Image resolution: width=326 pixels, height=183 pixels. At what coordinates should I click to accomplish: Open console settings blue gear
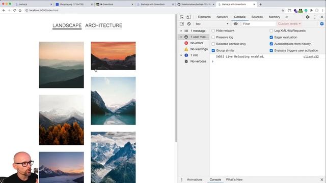click(x=322, y=24)
